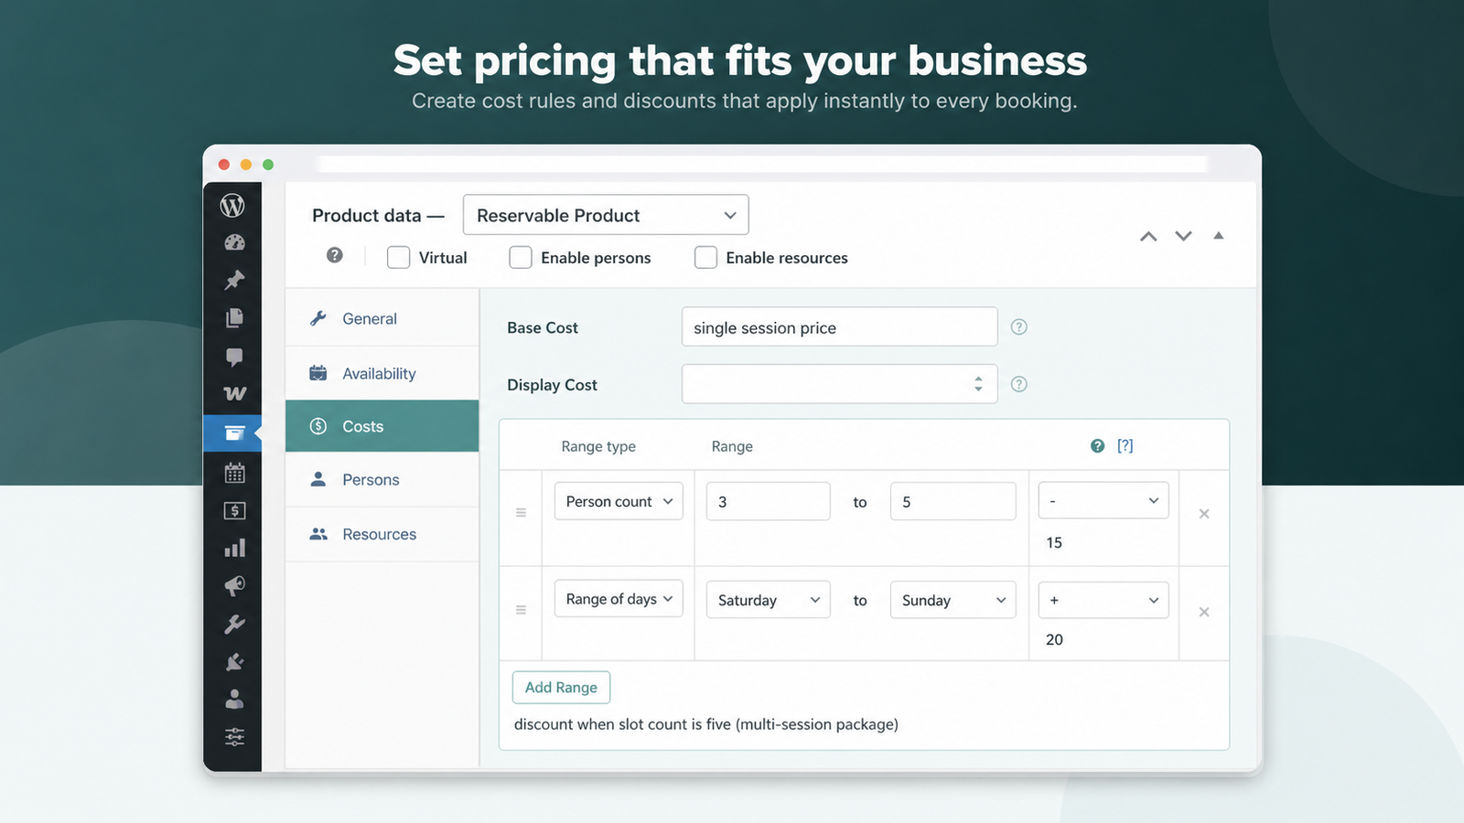Viewport: 1464px width, 823px height.
Task: Open Pages via the documents icon
Action: (234, 317)
